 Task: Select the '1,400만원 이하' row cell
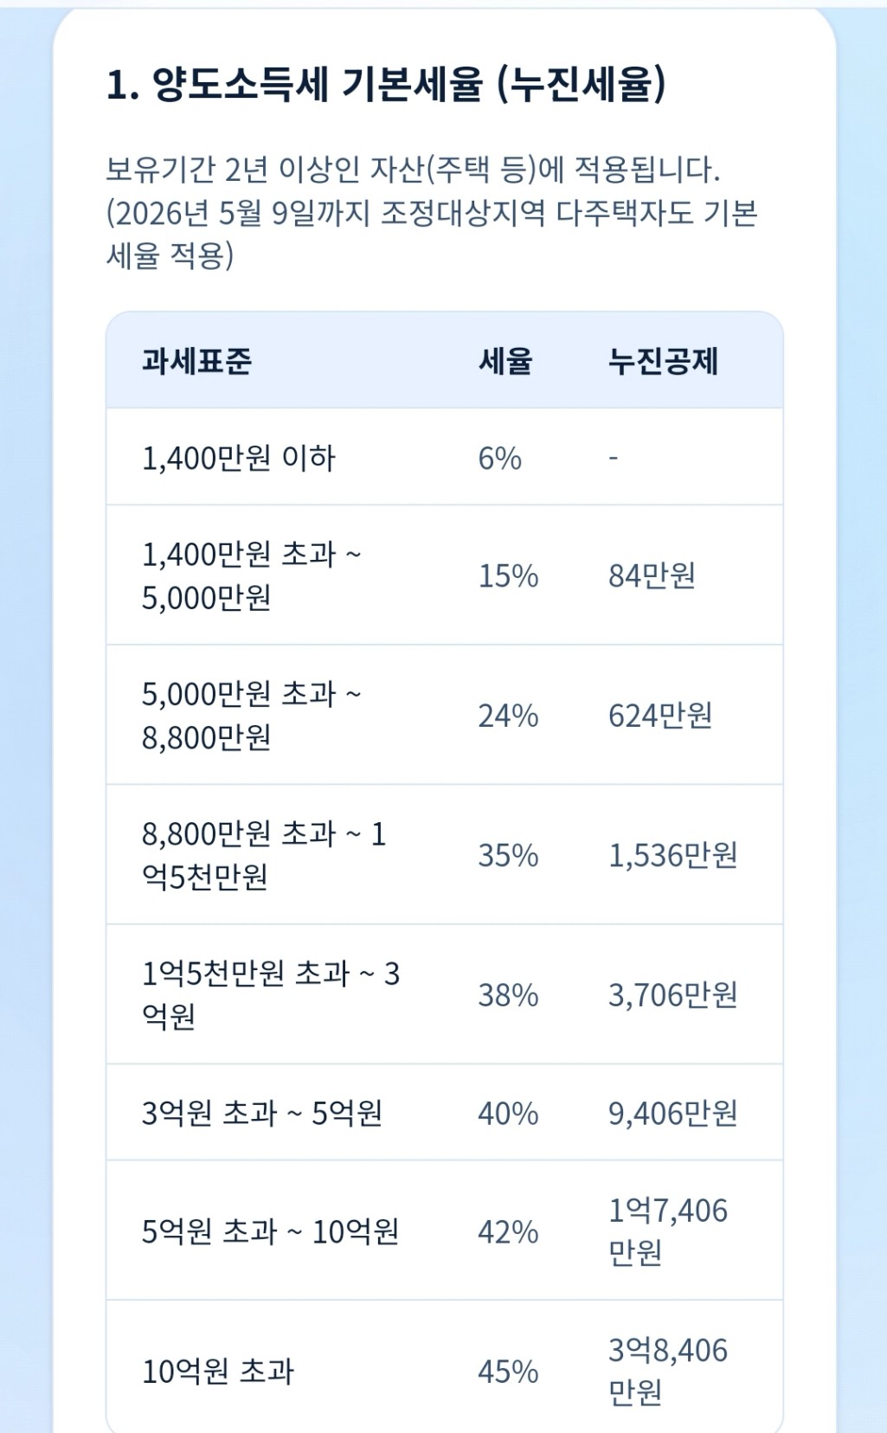tap(238, 458)
